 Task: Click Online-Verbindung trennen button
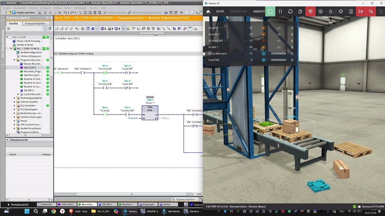tap(144, 13)
